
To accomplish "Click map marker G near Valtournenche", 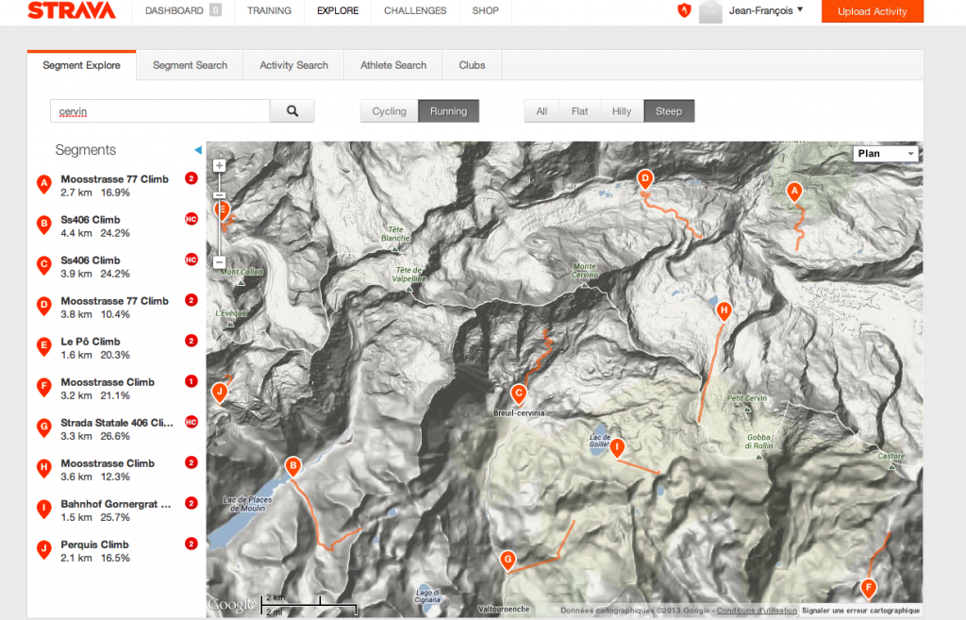I will tap(508, 561).
